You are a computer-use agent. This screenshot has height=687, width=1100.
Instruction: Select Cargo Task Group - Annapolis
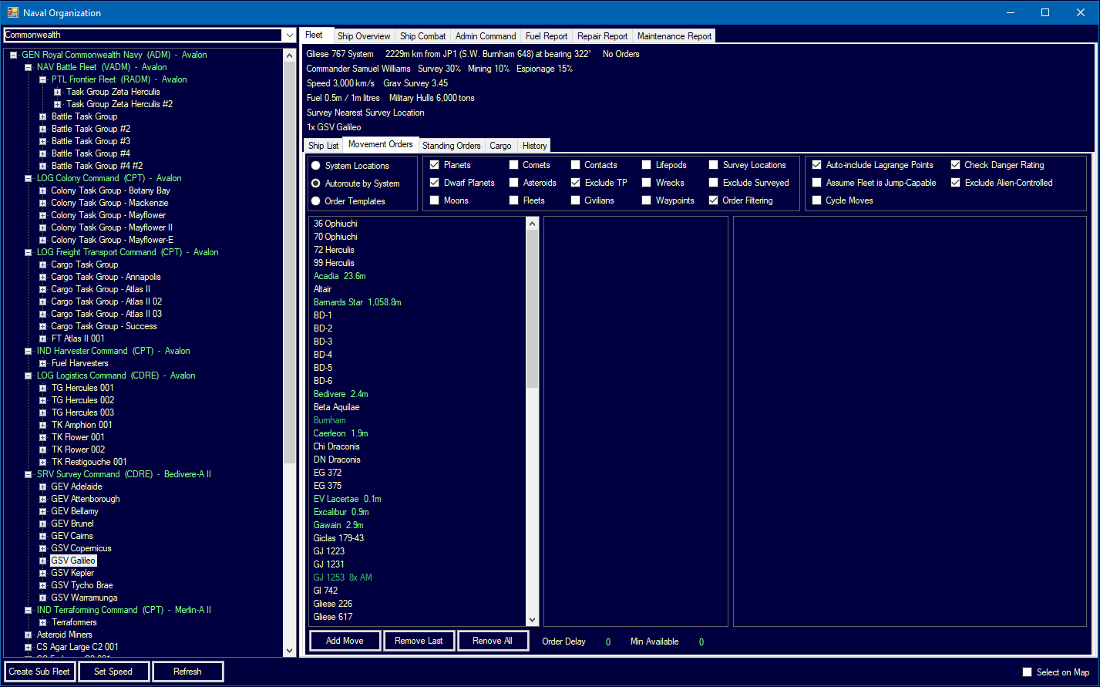pyautogui.click(x=106, y=278)
